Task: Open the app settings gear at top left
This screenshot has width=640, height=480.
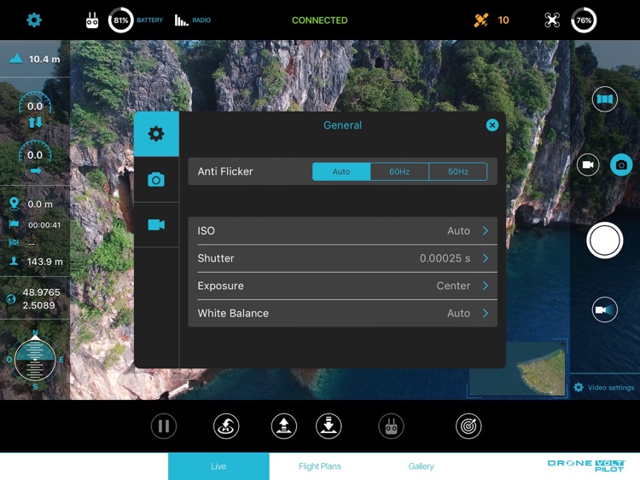Action: 34,20
